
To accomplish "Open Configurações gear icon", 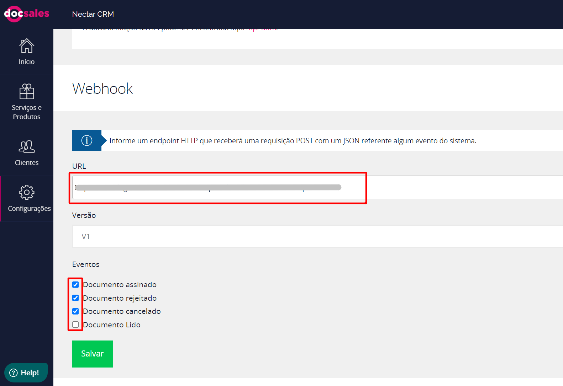I will 27,192.
